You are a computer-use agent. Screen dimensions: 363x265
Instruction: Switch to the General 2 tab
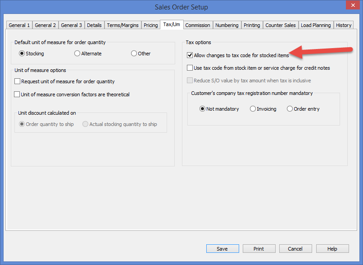[x=45, y=25]
